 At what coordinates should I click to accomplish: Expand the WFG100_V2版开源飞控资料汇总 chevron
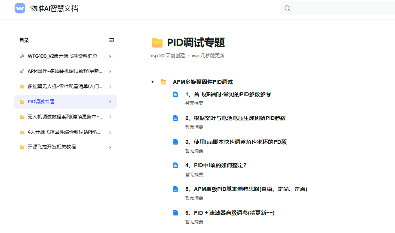[110, 56]
